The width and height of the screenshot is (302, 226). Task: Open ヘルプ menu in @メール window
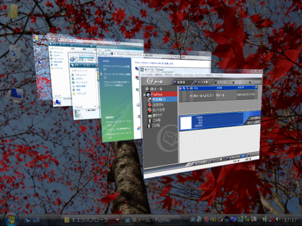[x=219, y=75]
